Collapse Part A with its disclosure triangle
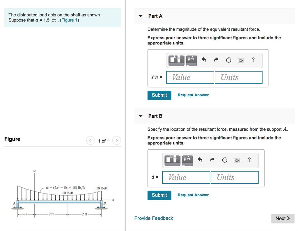The width and height of the screenshot is (298, 231). pos(141,16)
